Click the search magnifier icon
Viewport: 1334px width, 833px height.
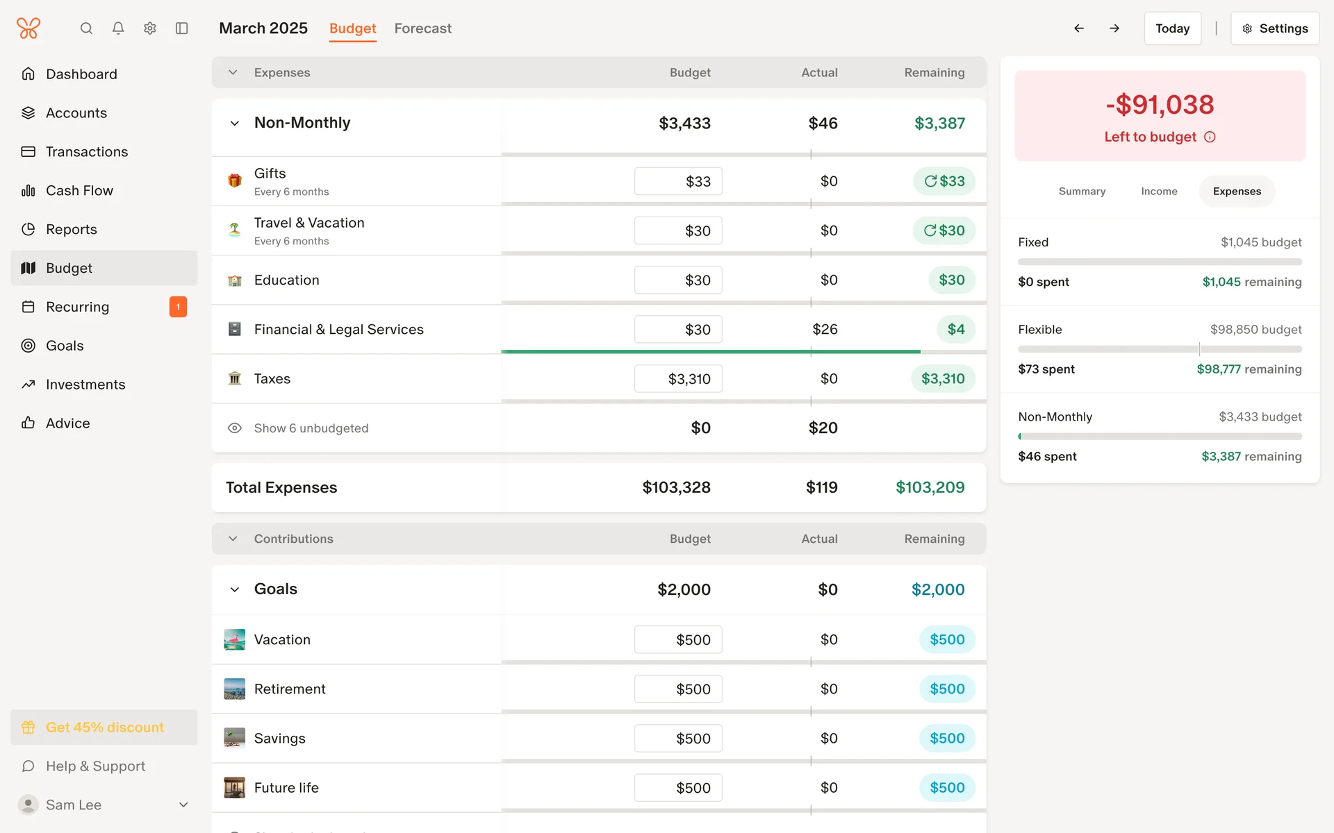(x=86, y=28)
